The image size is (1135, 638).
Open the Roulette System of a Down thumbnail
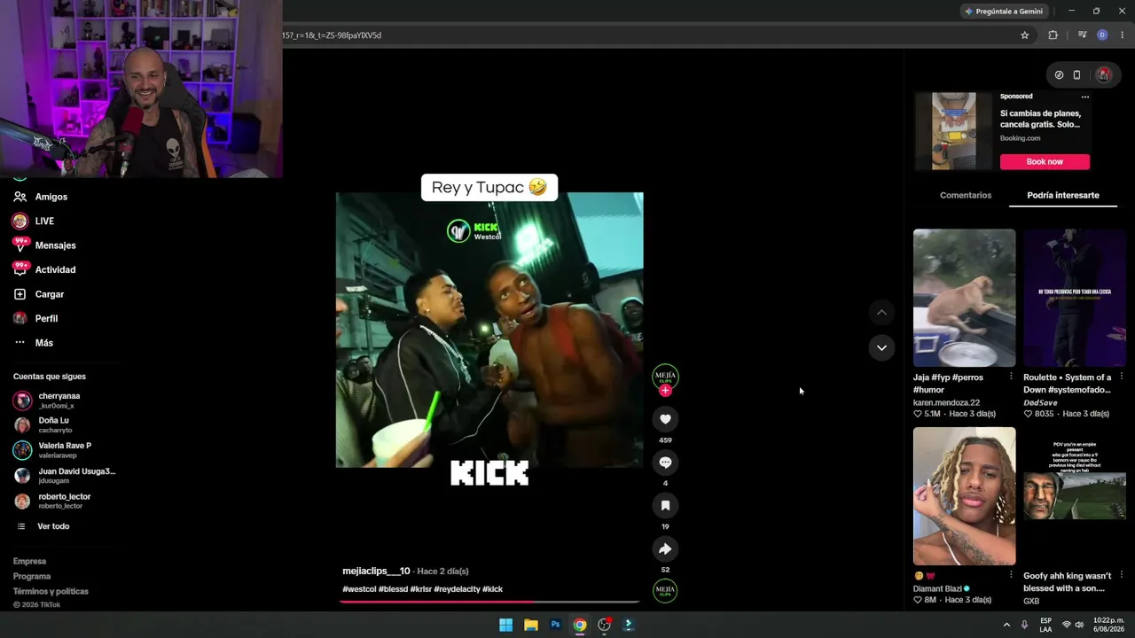1075,298
